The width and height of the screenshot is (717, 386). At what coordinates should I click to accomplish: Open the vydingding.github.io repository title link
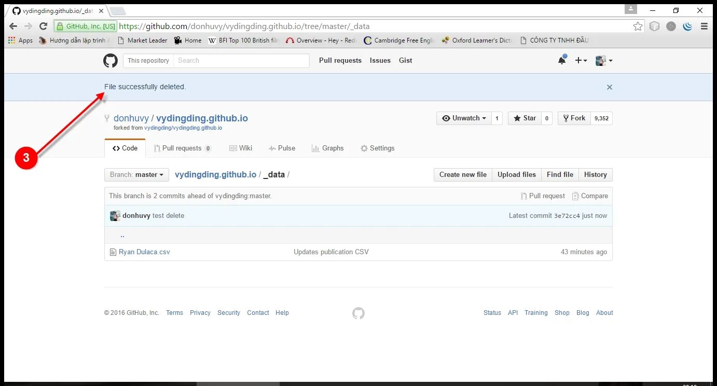click(x=202, y=118)
